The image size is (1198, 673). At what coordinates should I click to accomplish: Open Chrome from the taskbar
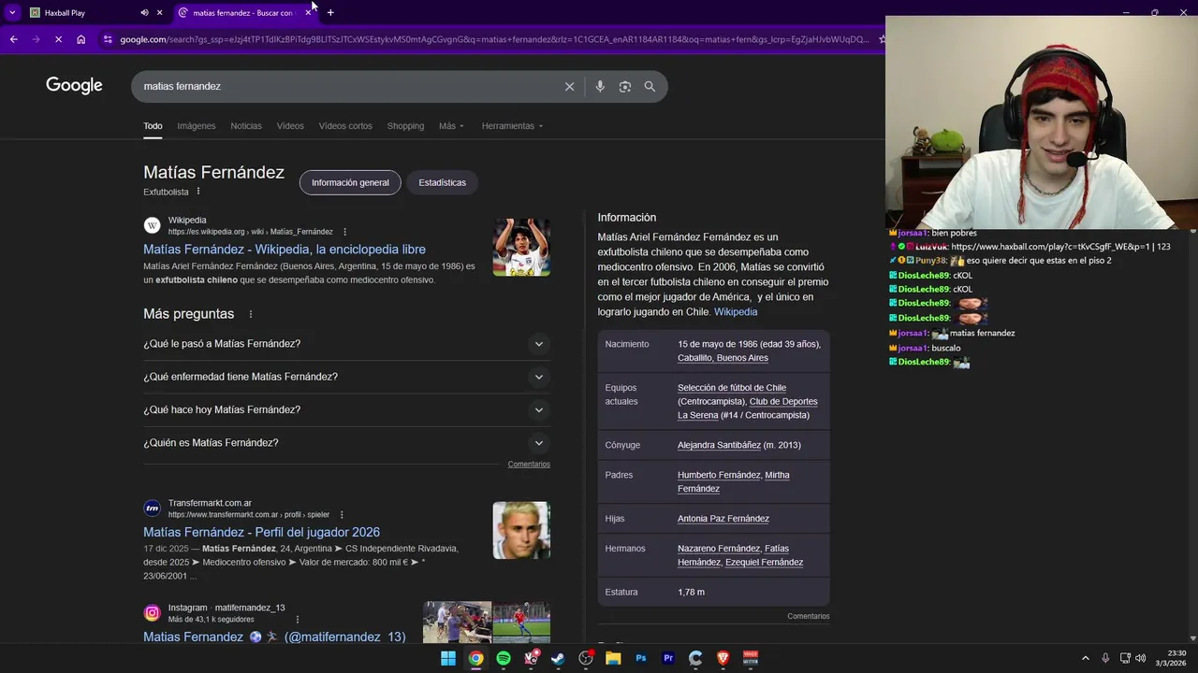(476, 658)
